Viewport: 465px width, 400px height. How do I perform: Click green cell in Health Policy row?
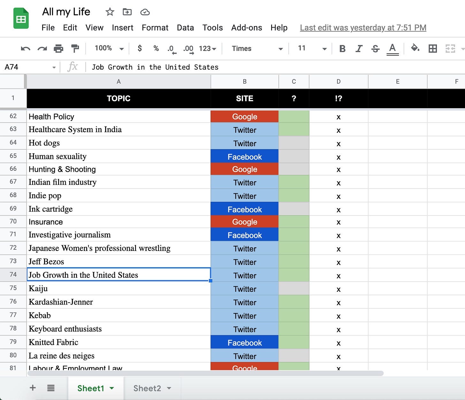coord(294,117)
